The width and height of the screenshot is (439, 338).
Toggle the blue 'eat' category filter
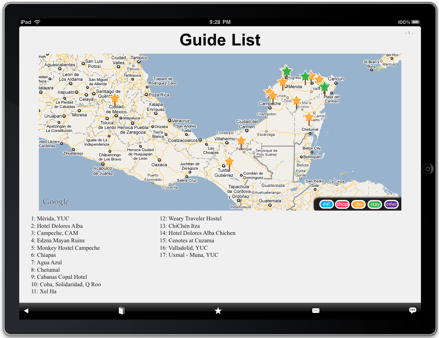tap(326, 204)
